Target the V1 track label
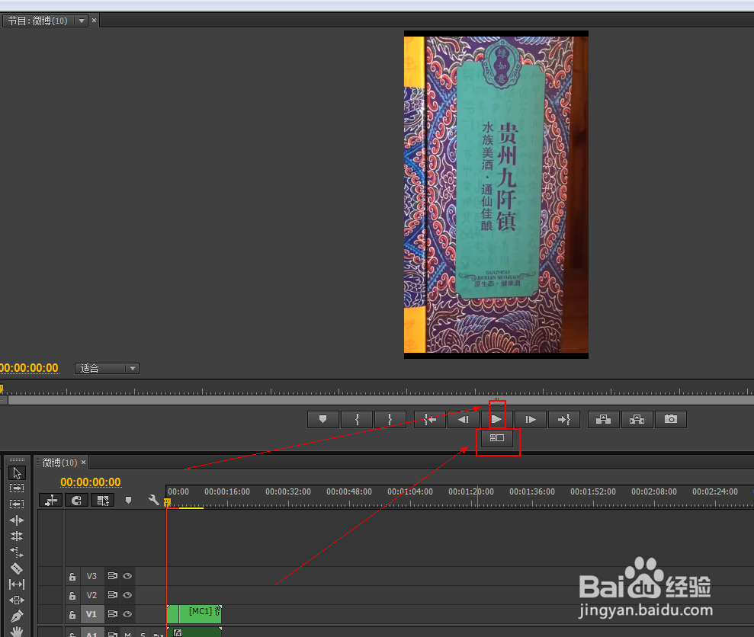This screenshot has width=754, height=637. pyautogui.click(x=91, y=614)
